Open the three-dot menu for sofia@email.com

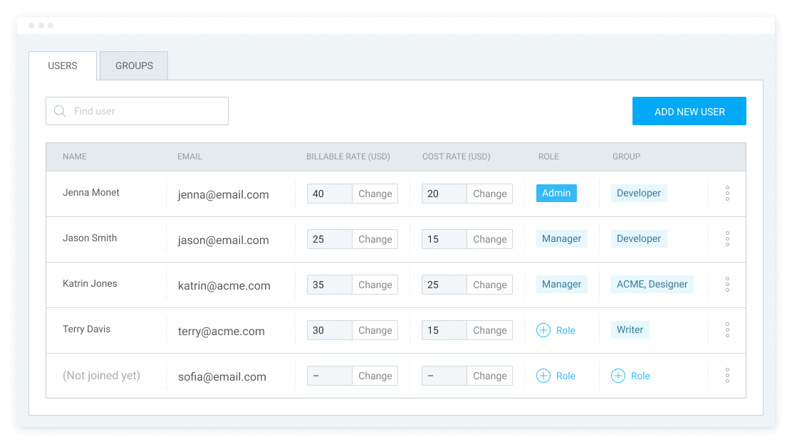727,376
